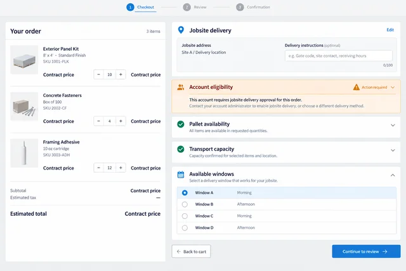This screenshot has width=406, height=271.
Task: Decrease the Concrete Fasteners quantity
Action: tap(98, 121)
